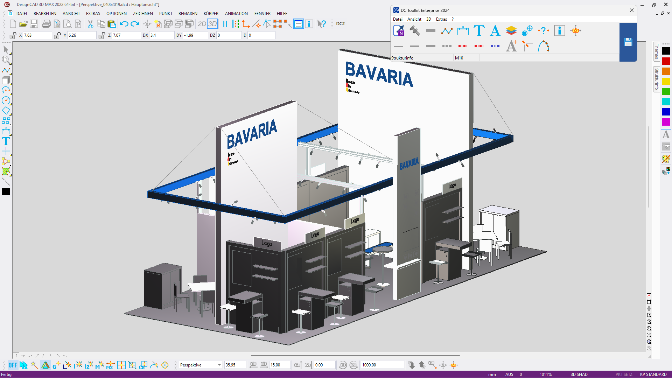Open Extras menu in DC Toolkit window
The width and height of the screenshot is (672, 378).
(x=441, y=19)
